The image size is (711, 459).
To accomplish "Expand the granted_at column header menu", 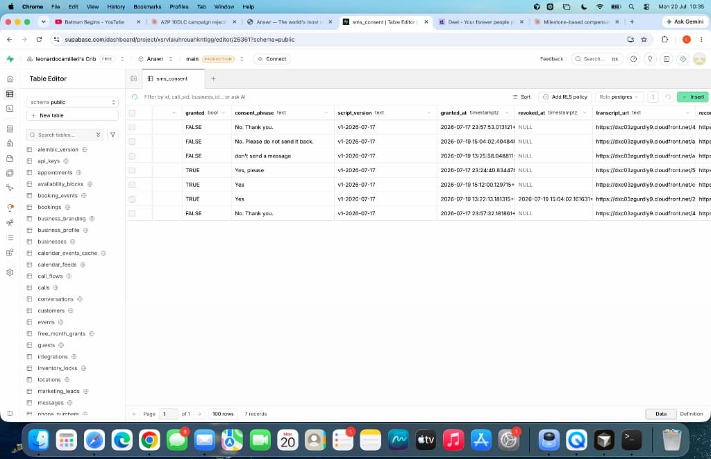I will pos(507,113).
